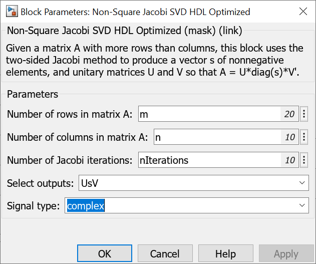This screenshot has width=316, height=264.
Task: Click the dialog title bar text
Action: point(135,12)
